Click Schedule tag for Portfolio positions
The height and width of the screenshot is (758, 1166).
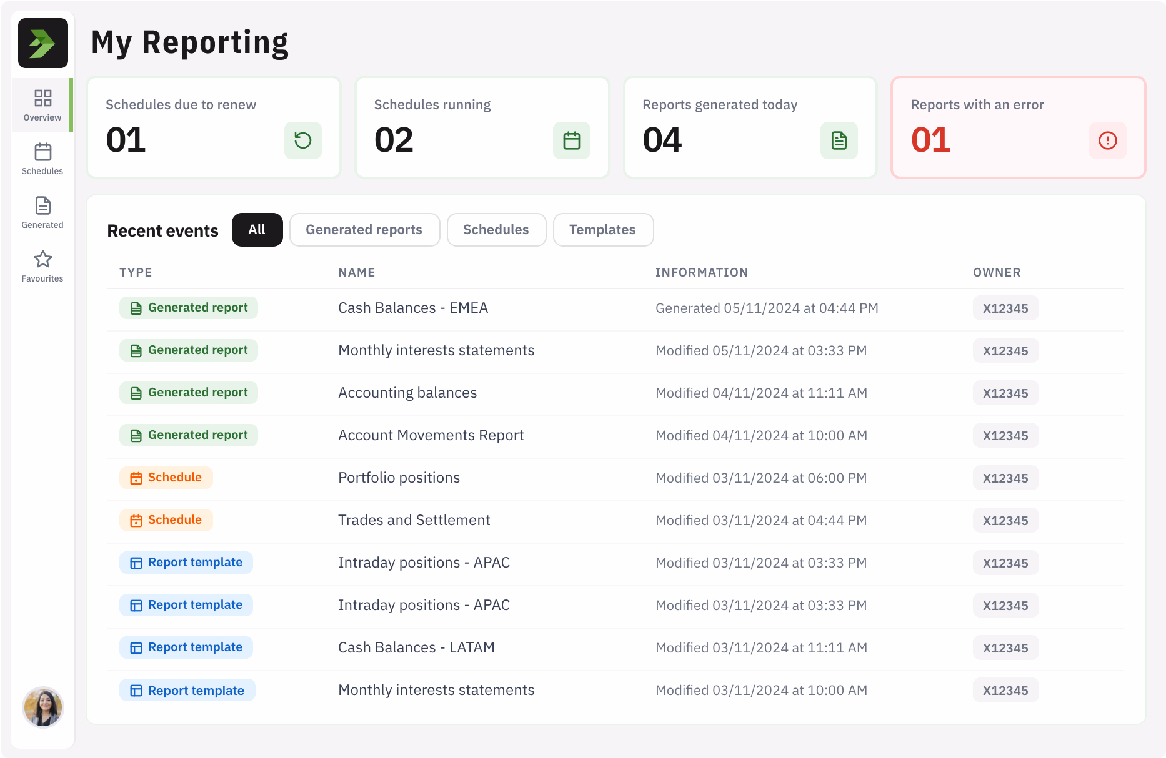(x=166, y=478)
